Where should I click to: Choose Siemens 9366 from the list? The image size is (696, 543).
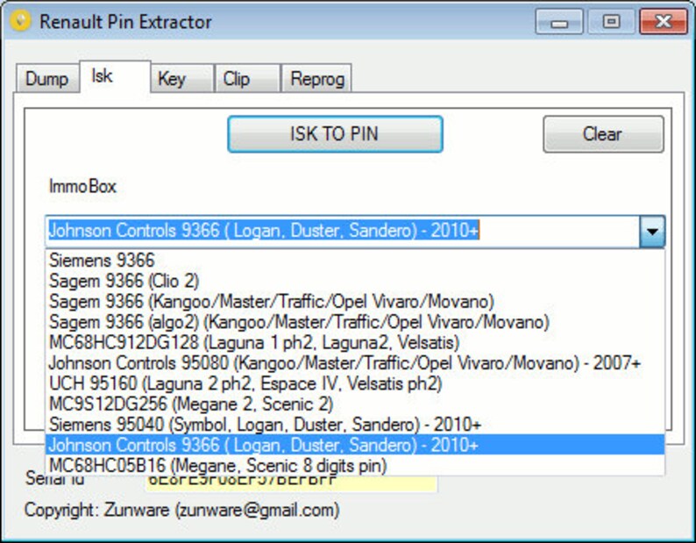(355, 260)
